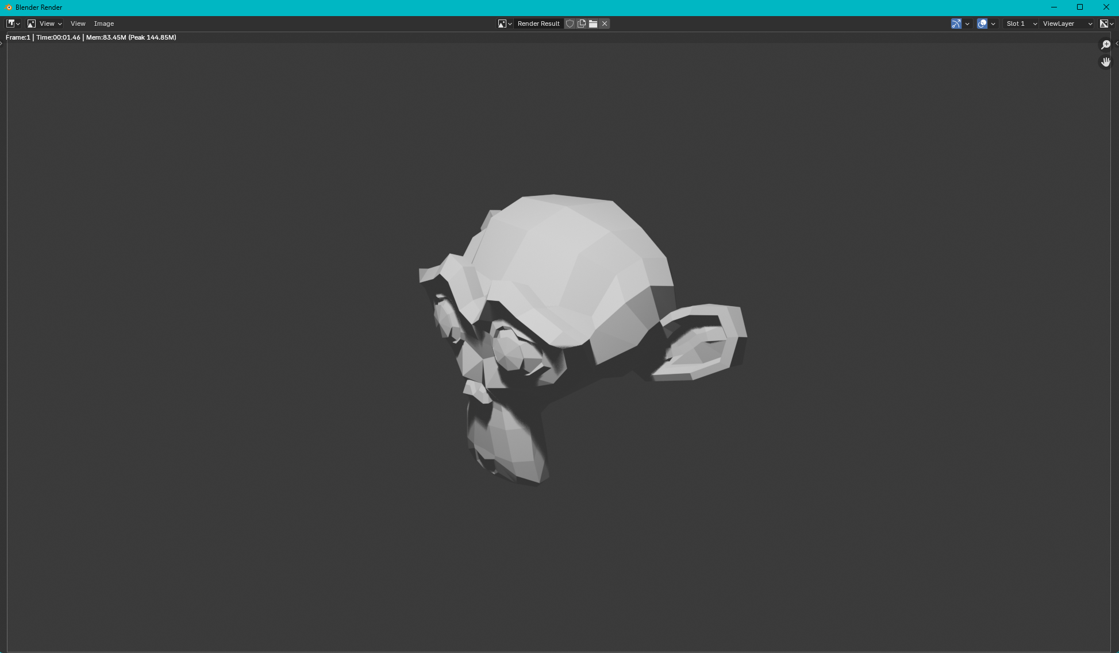Unlink Render Result with X icon
The width and height of the screenshot is (1119, 653).
[605, 24]
